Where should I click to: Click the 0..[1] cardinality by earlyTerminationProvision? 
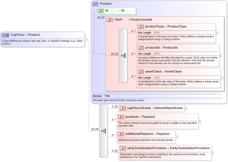pos(115,151)
